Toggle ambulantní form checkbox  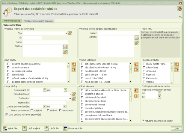[60, 110]
